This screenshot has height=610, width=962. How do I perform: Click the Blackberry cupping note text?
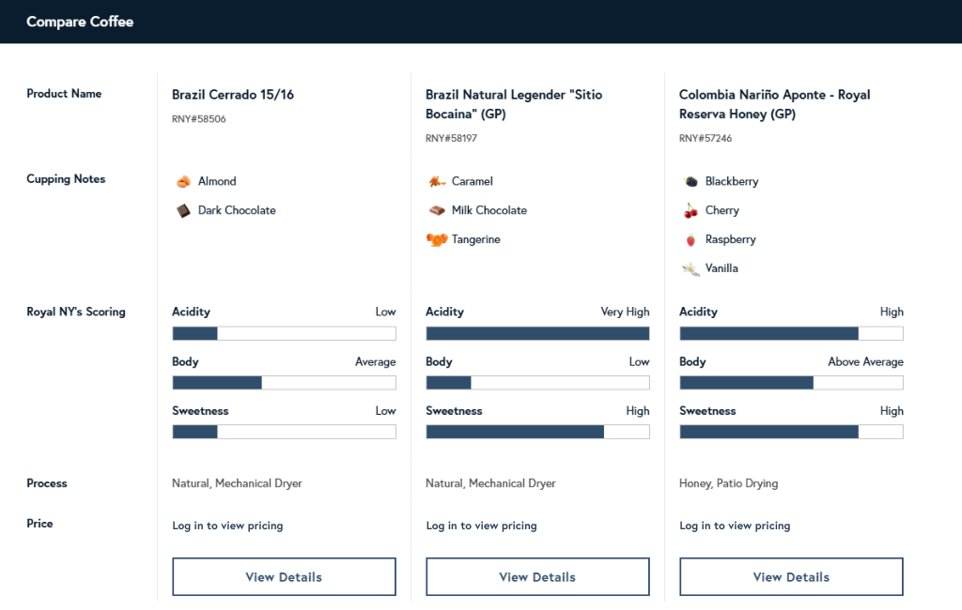tap(732, 182)
